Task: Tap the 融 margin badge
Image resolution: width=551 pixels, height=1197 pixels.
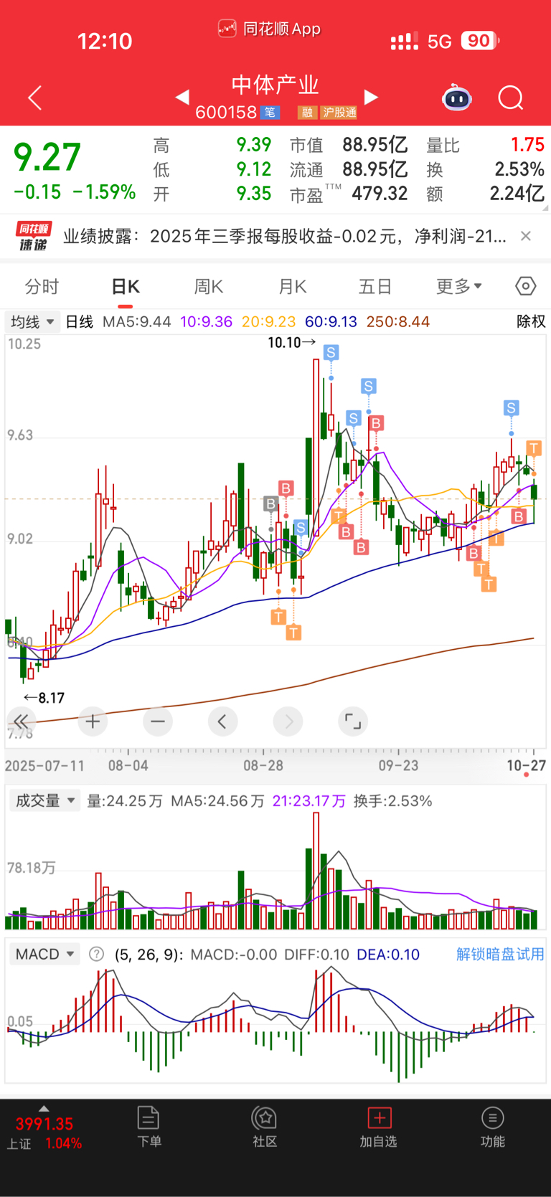Action: point(307,113)
